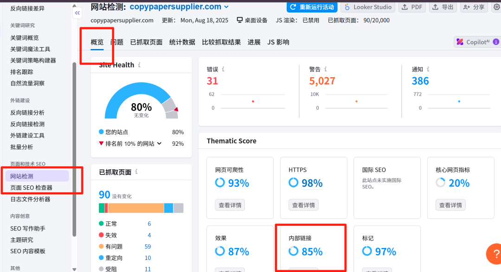Click the errors count 31
This screenshot has height=272, width=501.
point(212,81)
